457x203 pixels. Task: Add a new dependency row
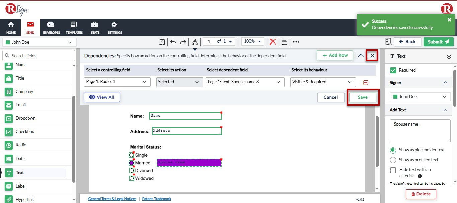coord(334,55)
